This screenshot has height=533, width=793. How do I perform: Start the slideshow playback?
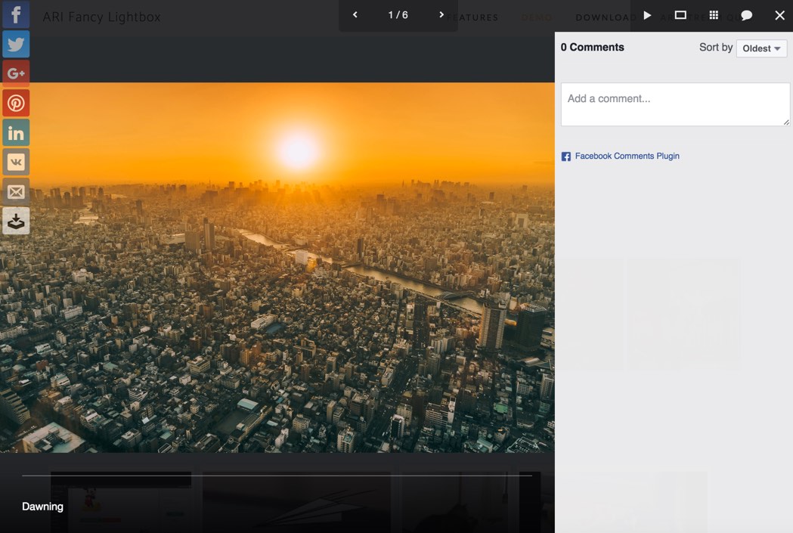647,15
